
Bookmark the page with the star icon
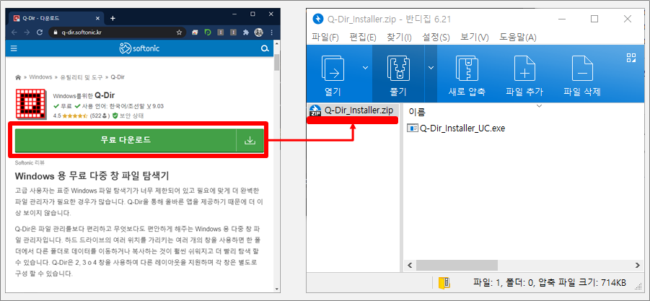pyautogui.click(x=179, y=32)
